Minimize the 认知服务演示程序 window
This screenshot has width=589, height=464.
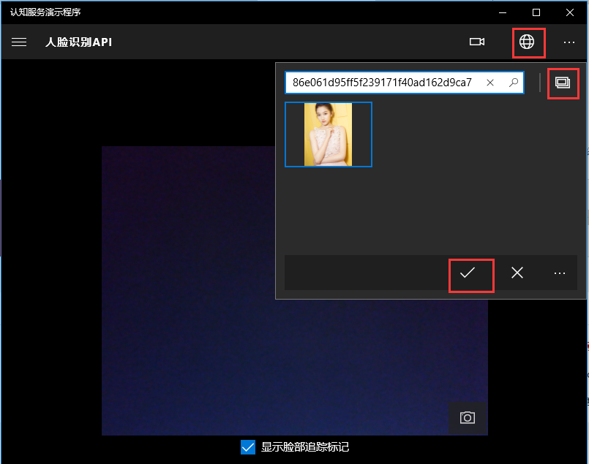pyautogui.click(x=502, y=12)
